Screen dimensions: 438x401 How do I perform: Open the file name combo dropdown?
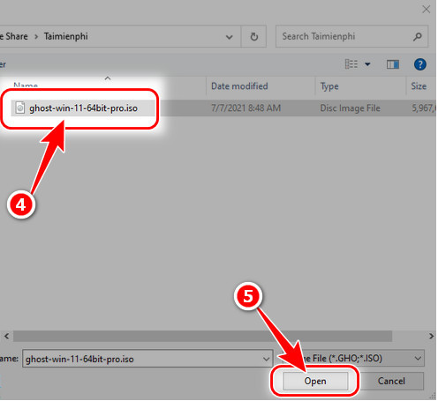tap(266, 359)
